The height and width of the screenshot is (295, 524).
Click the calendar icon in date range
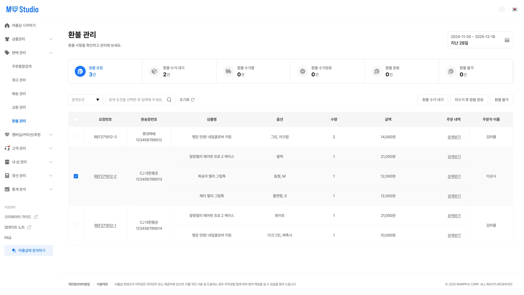[x=507, y=40]
